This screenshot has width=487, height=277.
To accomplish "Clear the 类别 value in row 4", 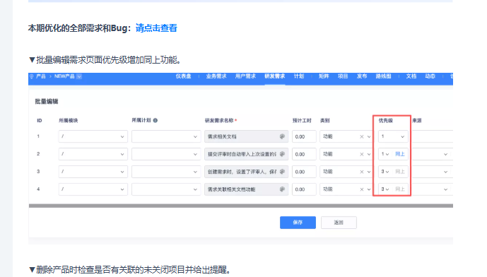I will coord(361,189).
